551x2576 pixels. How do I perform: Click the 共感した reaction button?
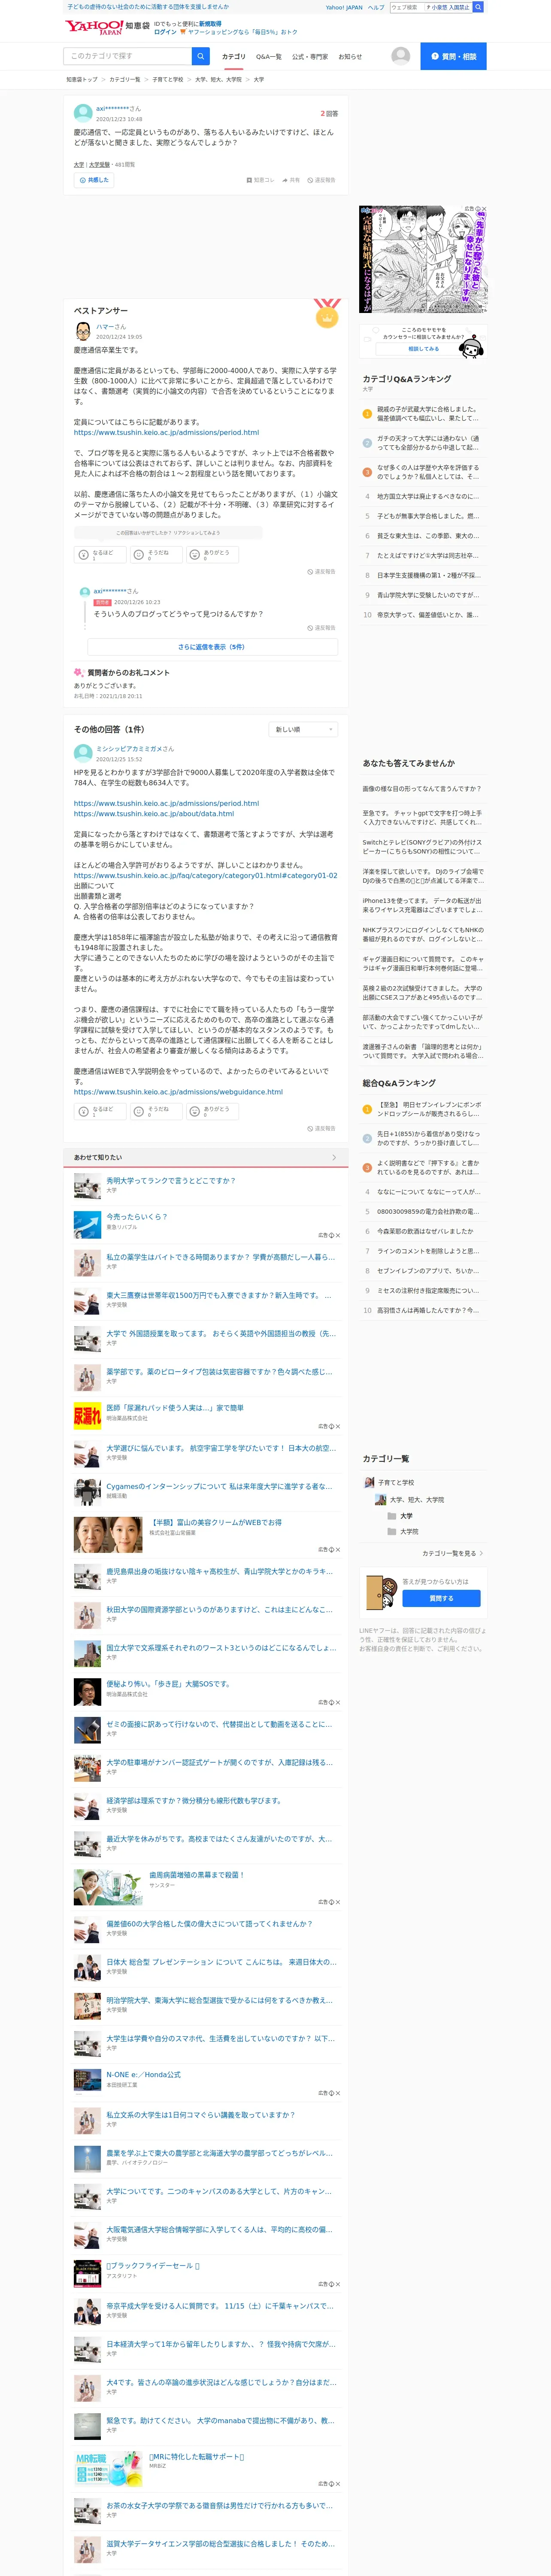click(93, 180)
